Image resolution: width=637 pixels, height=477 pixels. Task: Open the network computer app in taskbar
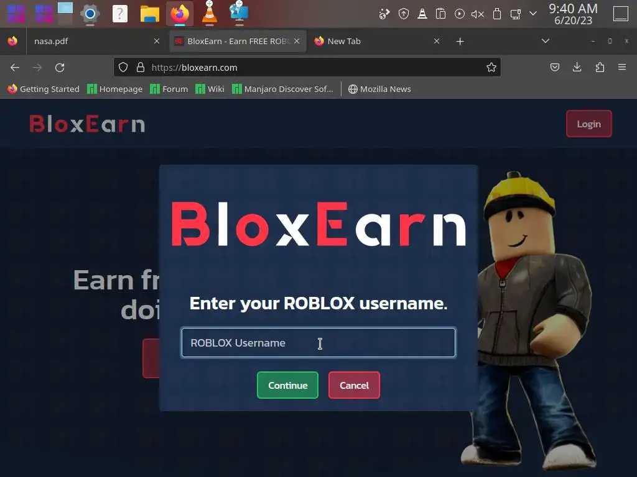click(239, 13)
